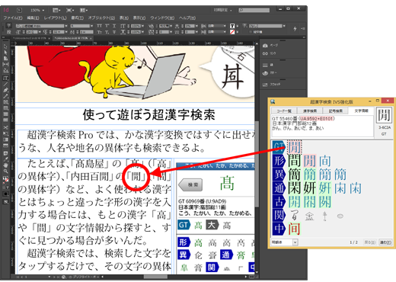This screenshot has height=282, width=396.
Task: Click the 戻る button in kanji window
Action: (x=370, y=242)
